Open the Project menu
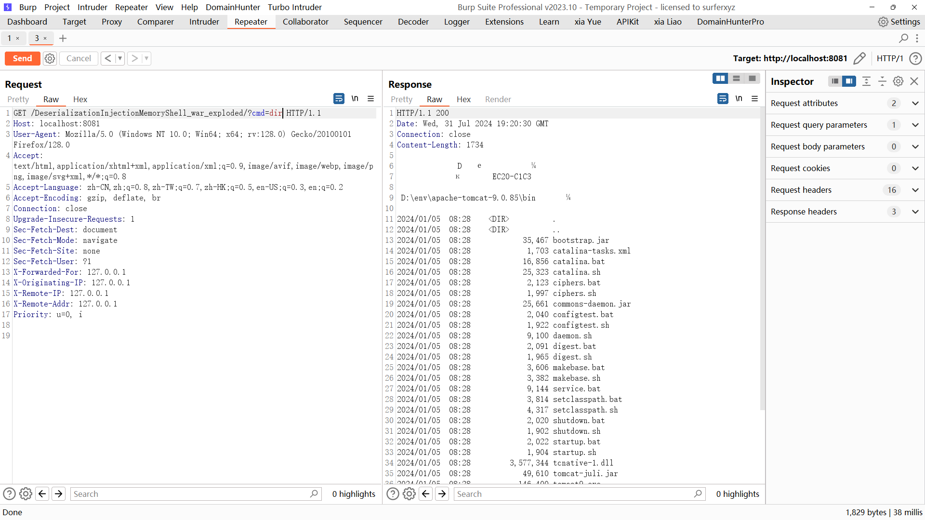 (57, 7)
